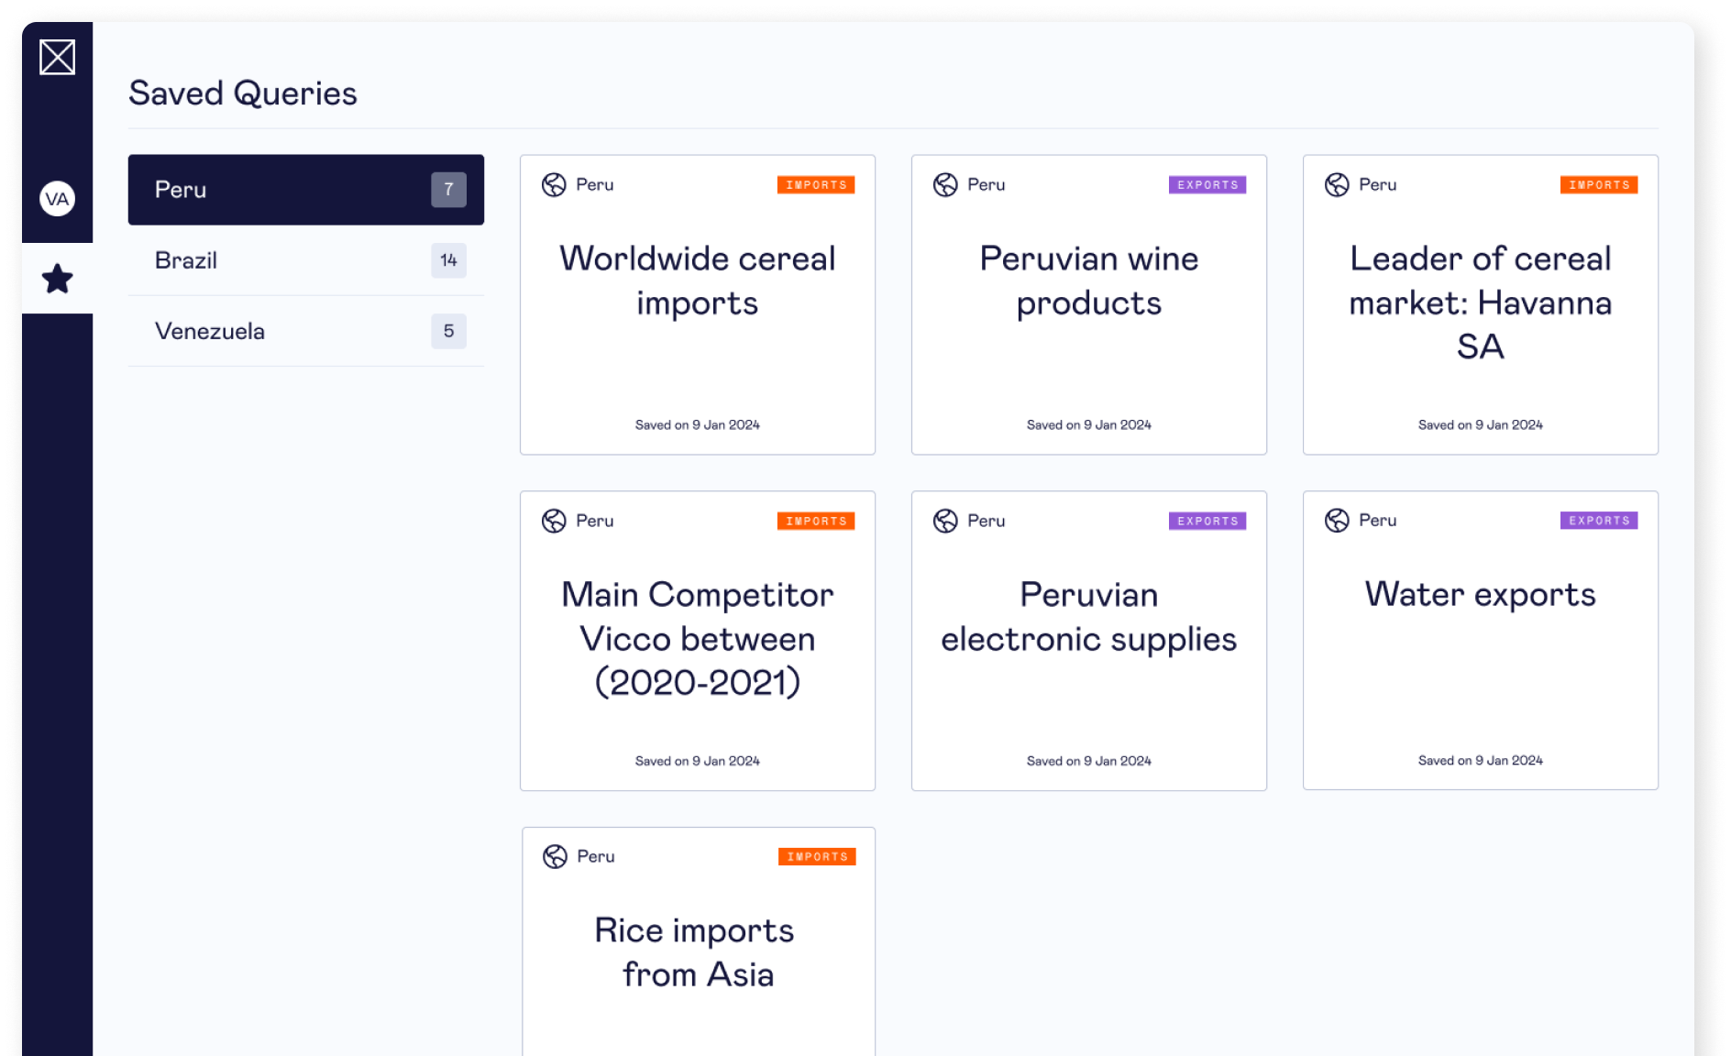Toggle the EXPORTS badge on Peruvian wine products
The width and height of the screenshot is (1731, 1056).
[1207, 184]
